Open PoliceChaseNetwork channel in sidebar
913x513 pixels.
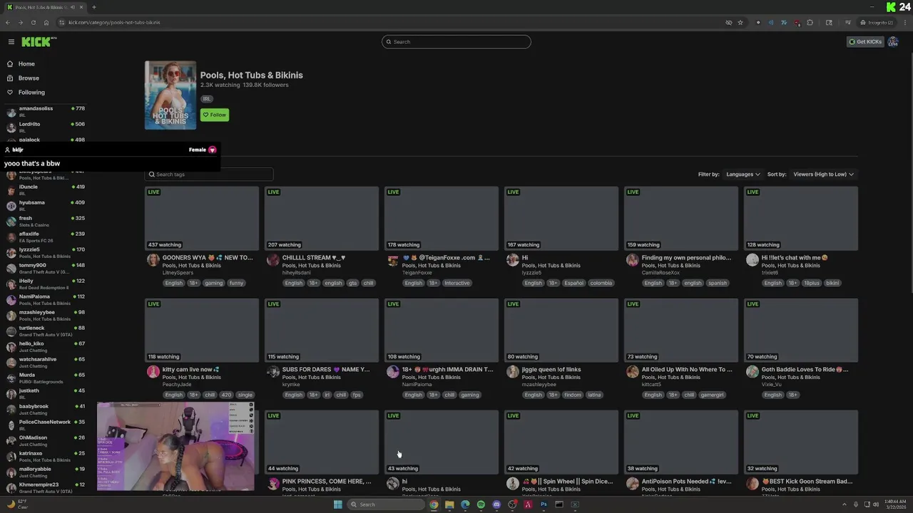pyautogui.click(x=46, y=425)
